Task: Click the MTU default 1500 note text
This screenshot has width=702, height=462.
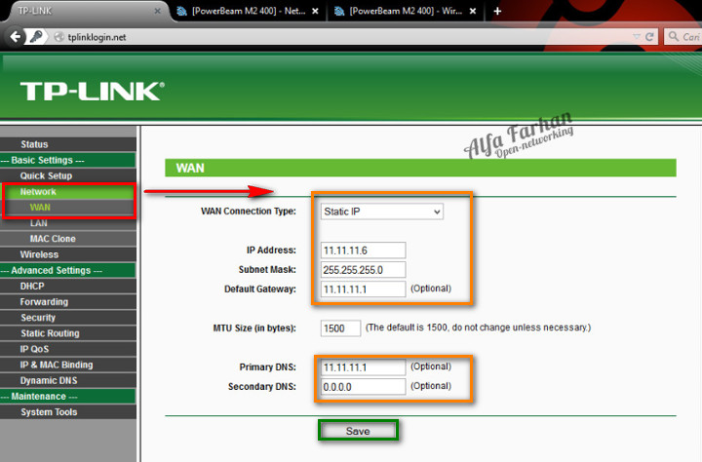Action: [x=478, y=327]
